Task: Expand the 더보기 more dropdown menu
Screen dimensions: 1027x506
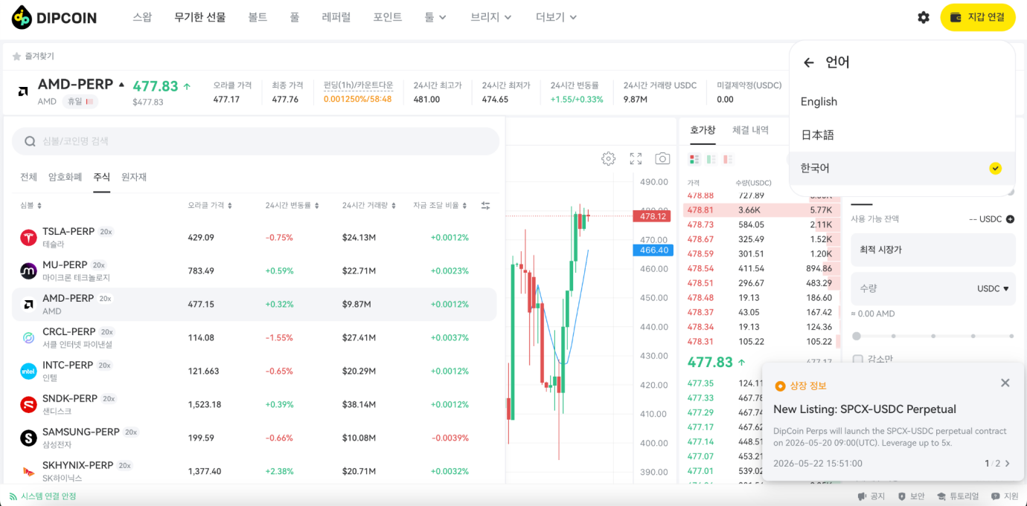Action: pyautogui.click(x=557, y=17)
